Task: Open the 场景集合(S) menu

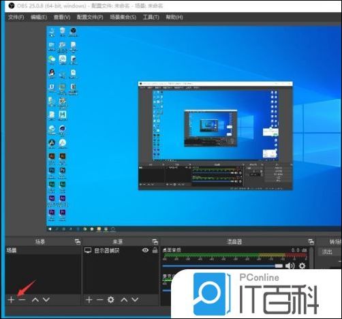Action: [123, 17]
